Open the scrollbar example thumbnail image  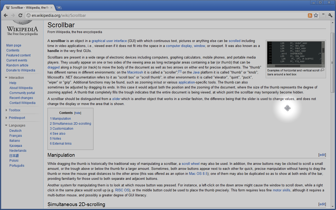(296, 54)
